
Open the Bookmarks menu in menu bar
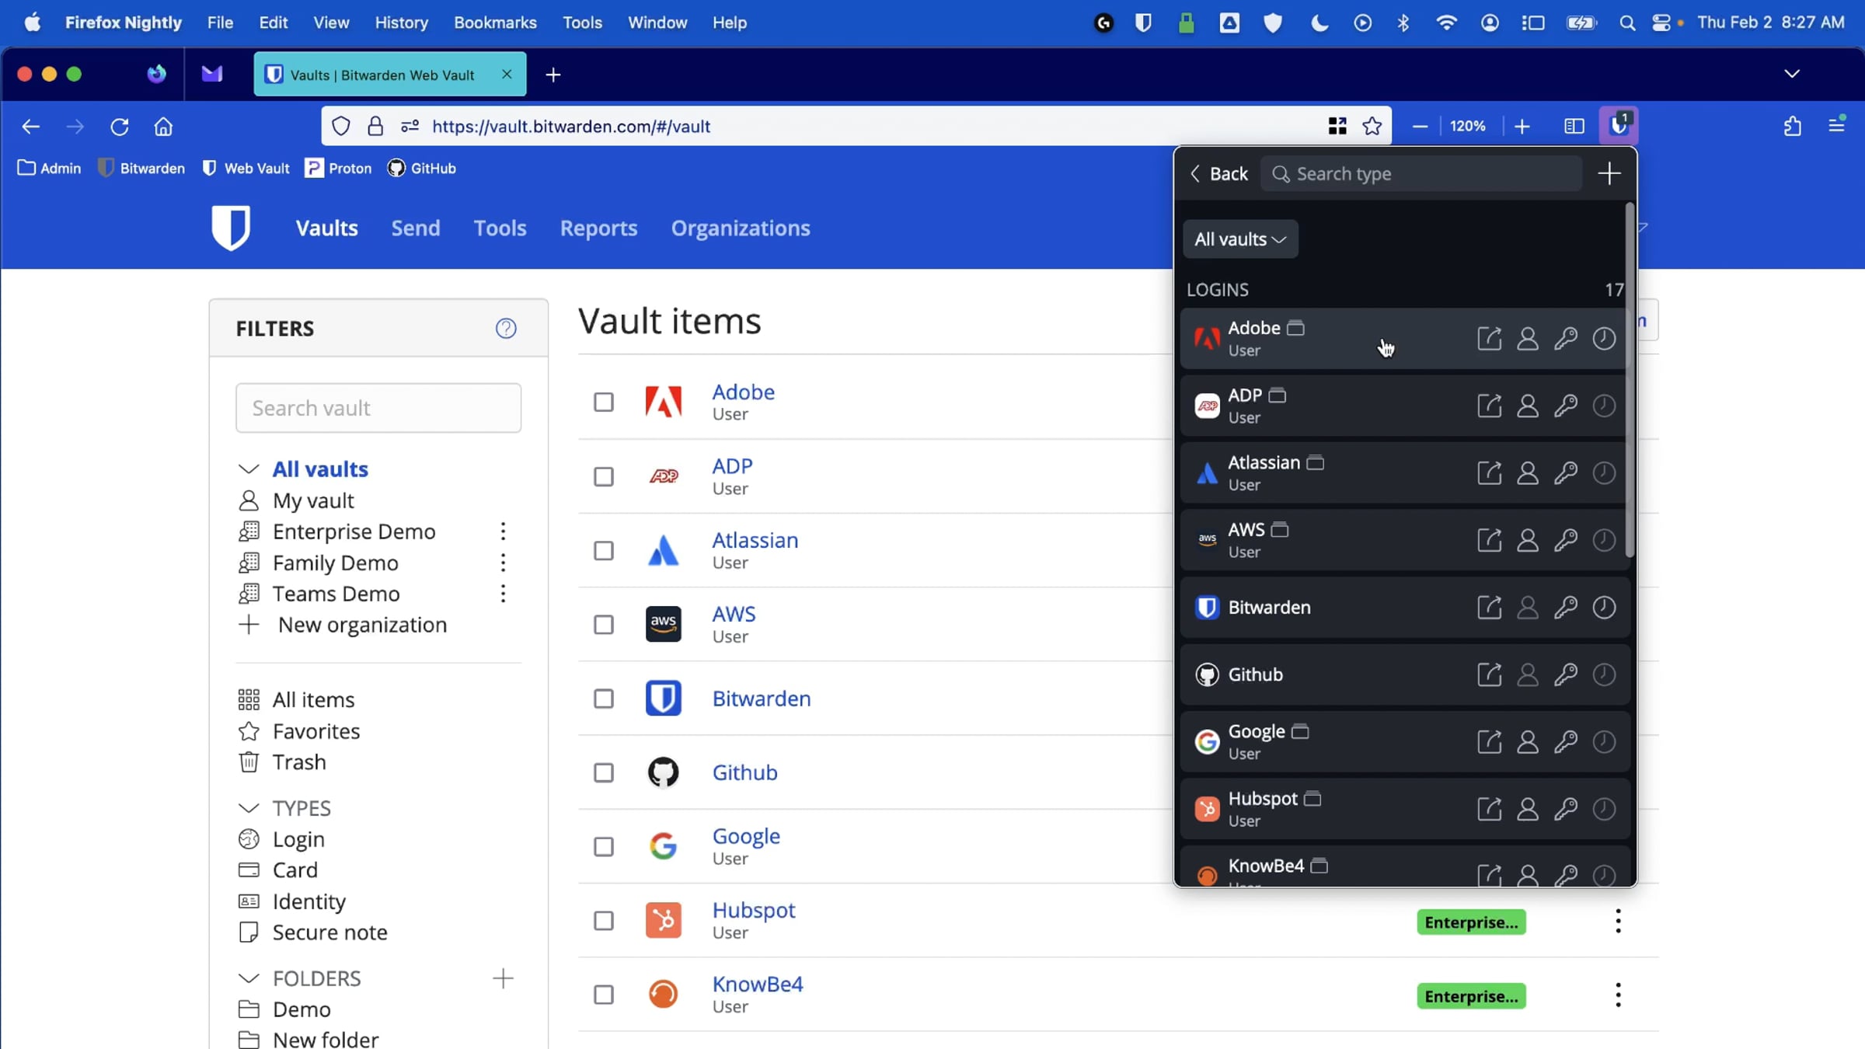[495, 23]
